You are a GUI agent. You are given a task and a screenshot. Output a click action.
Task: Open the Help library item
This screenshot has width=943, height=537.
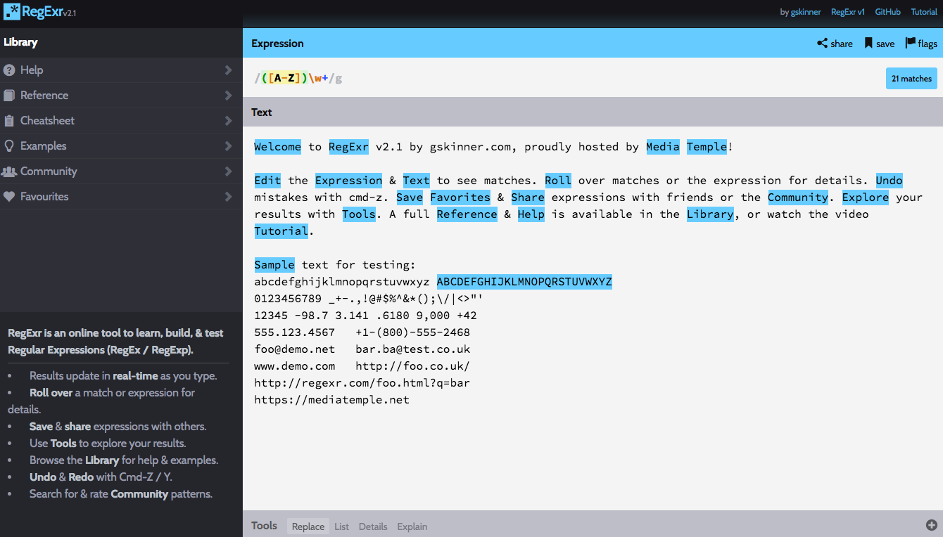tap(121, 70)
